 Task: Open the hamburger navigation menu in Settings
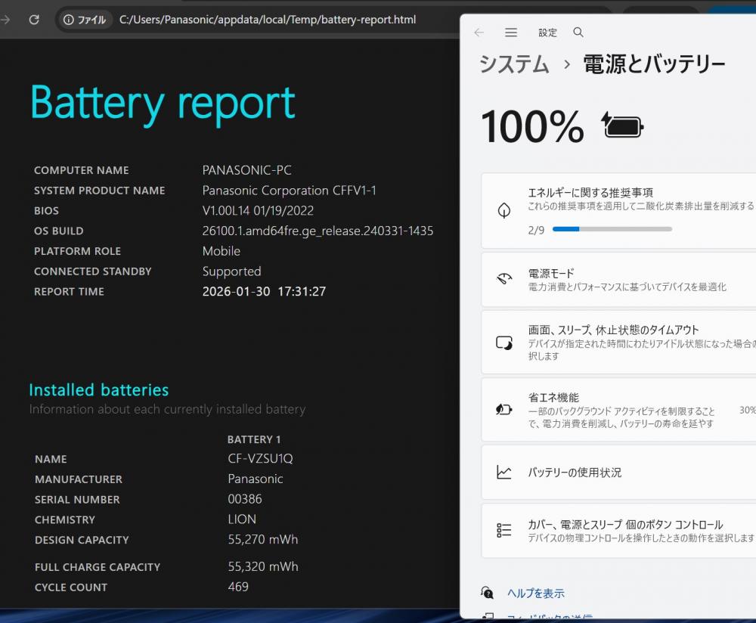point(511,33)
